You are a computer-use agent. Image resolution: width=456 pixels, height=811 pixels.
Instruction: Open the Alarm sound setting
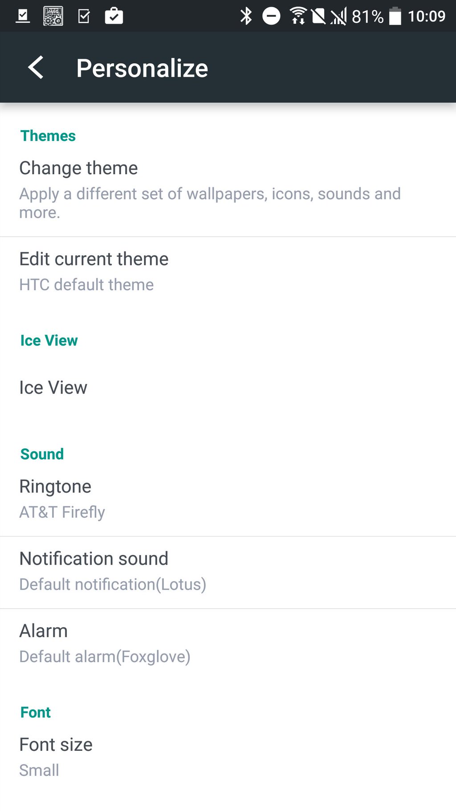[x=228, y=643]
